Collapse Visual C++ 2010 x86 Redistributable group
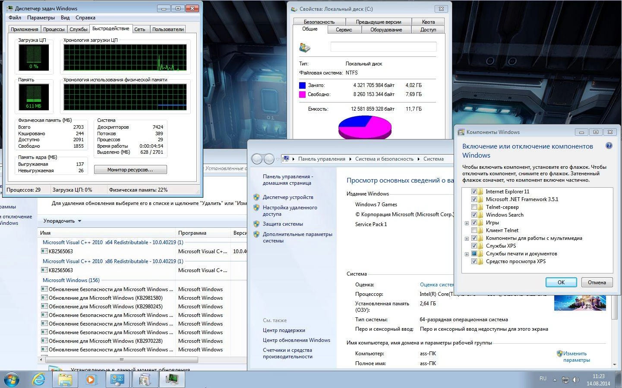Viewport: 622px width, 388px height. click(113, 261)
